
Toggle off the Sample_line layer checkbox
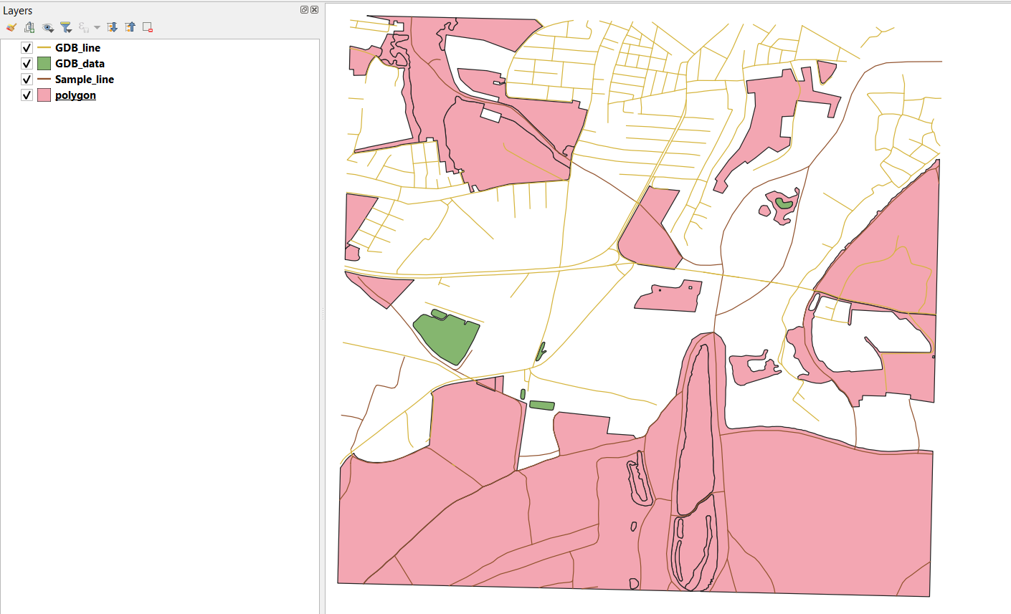click(27, 80)
